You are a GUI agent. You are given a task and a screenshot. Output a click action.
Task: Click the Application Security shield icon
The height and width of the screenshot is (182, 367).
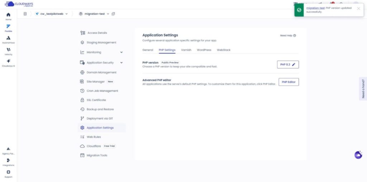[x=82, y=63]
